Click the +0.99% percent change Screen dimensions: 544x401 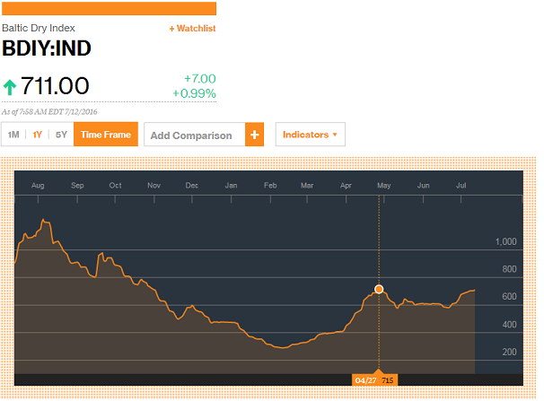(194, 93)
